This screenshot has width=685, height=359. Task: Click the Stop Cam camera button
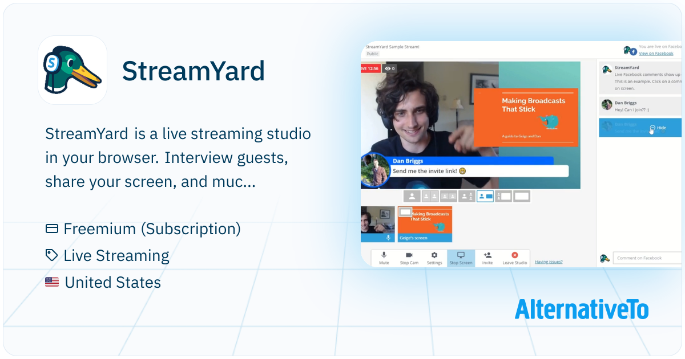pos(409,258)
